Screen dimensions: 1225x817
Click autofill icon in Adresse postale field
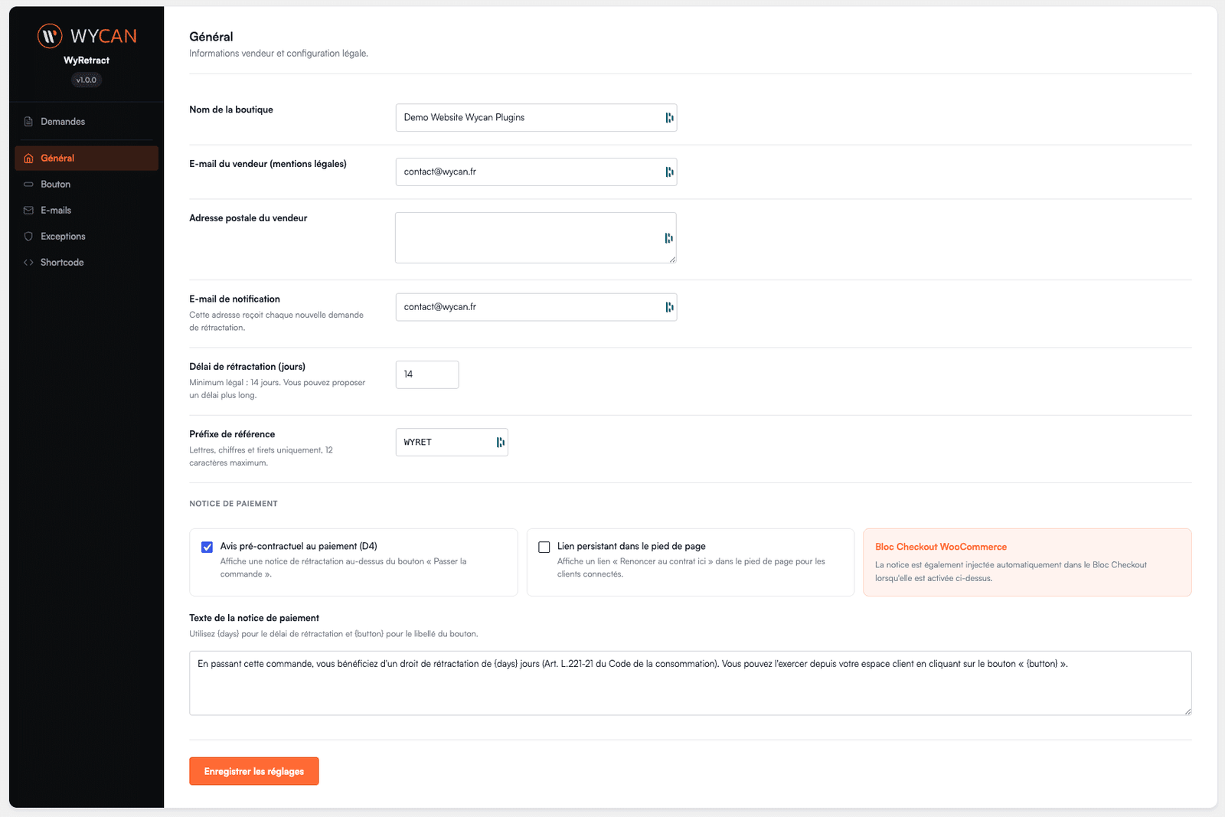pyautogui.click(x=668, y=238)
